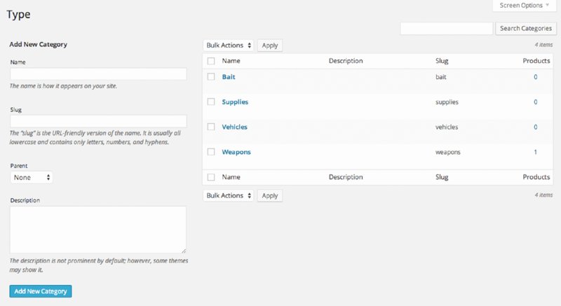The image size is (561, 306).
Task: Select the Supplies category checkbox
Action: 211,102
